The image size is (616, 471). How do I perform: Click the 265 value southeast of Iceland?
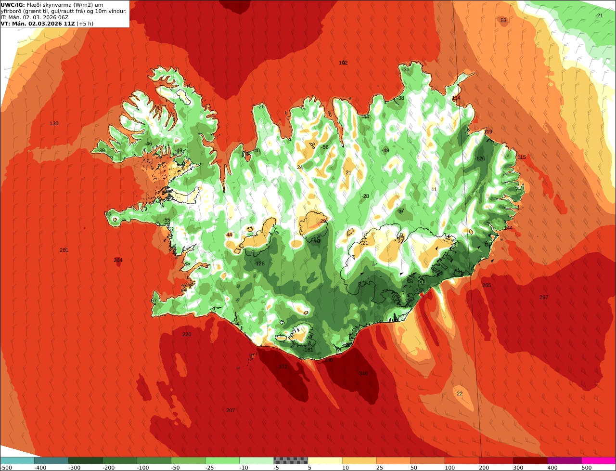point(487,286)
